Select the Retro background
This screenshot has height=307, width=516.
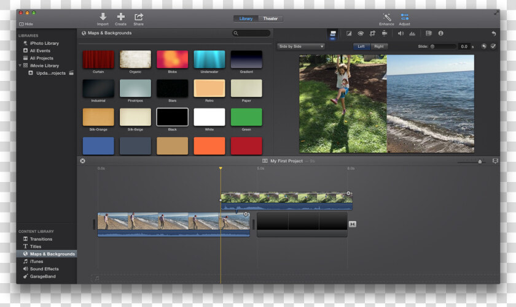(x=209, y=88)
